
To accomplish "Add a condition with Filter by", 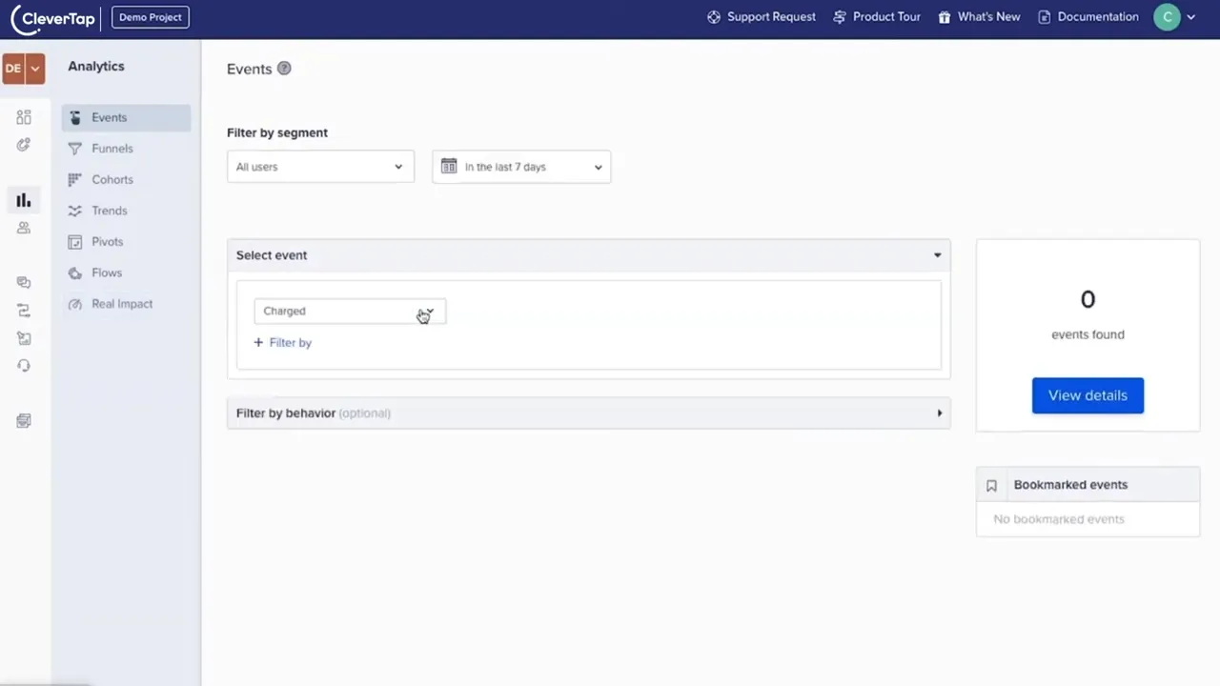I will tap(282, 342).
